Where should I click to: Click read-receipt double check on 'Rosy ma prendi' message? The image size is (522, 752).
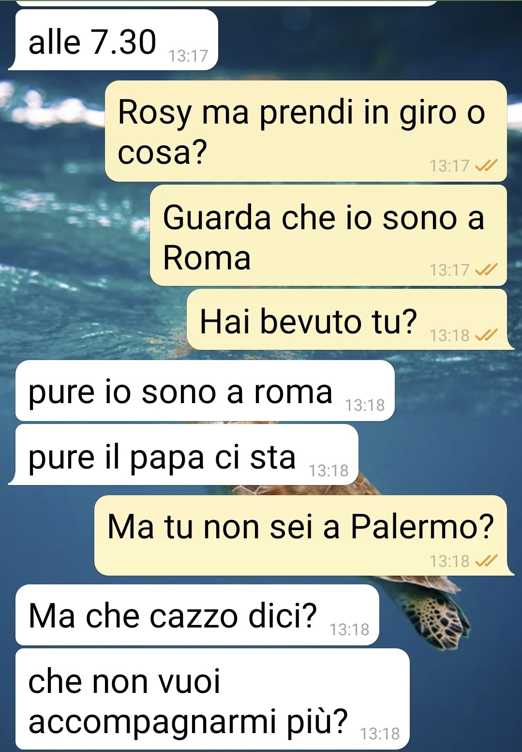click(x=486, y=166)
